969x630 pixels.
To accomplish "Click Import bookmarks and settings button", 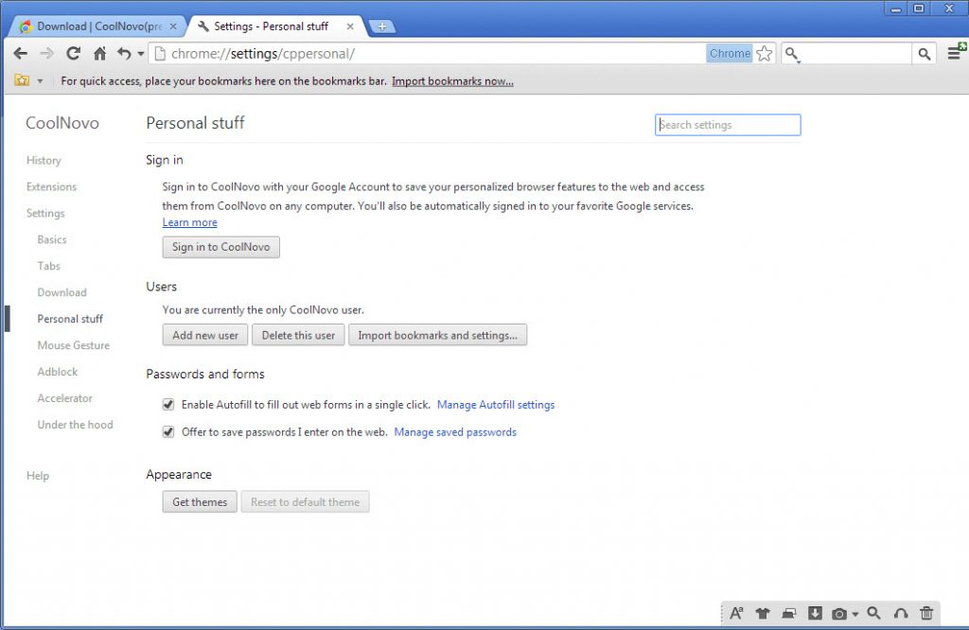I will [437, 336].
